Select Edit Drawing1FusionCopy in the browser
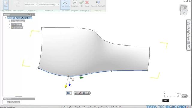 [19, 18]
